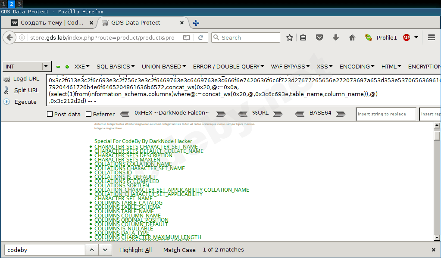Close the GDS Data Protect tab
Image resolution: width=441 pixels, height=258 pixels.
(x=182, y=23)
